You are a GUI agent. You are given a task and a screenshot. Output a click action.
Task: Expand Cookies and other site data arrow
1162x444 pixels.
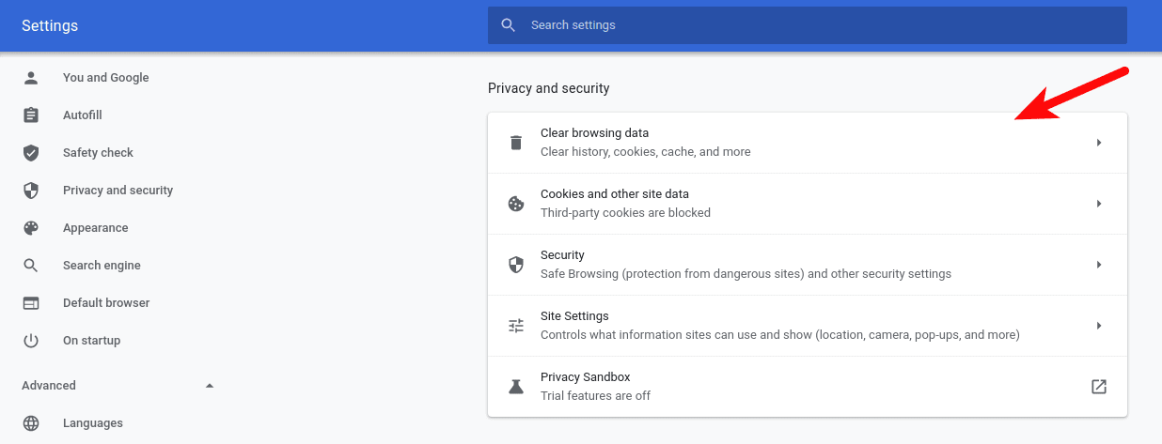point(1098,204)
